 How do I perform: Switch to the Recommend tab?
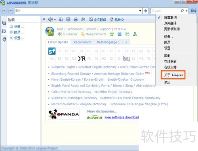click(82, 42)
